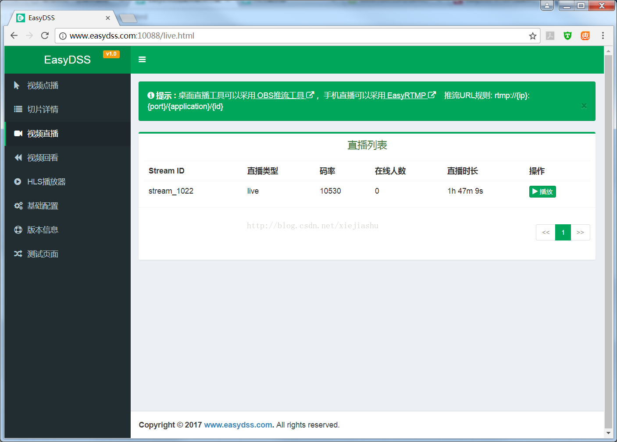This screenshot has width=617, height=442.
Task: Click the orange extension icon
Action: point(585,36)
